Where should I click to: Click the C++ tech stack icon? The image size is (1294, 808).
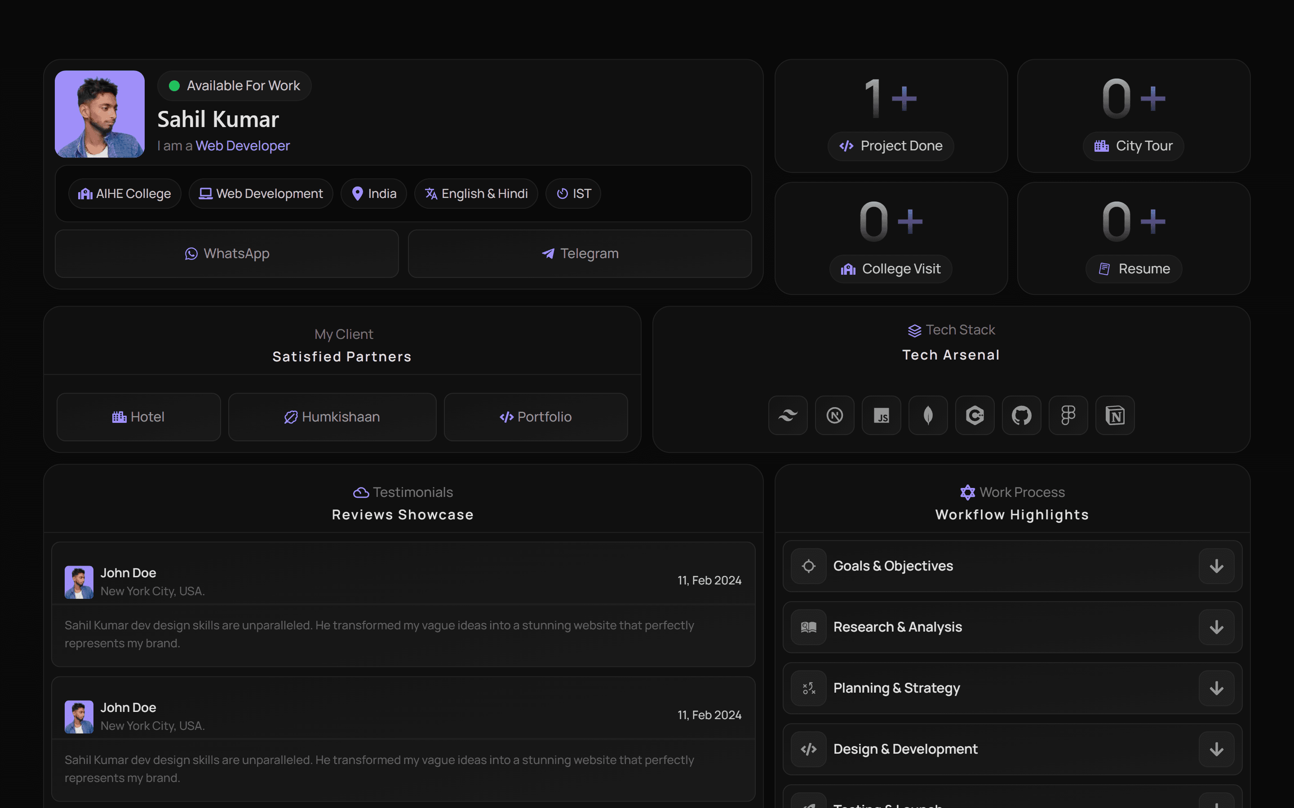(975, 415)
